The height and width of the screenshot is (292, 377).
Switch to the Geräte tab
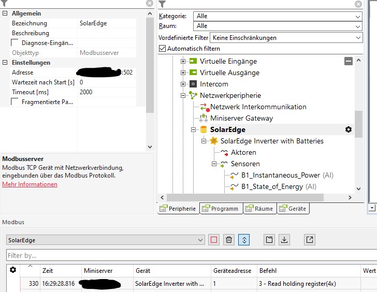[x=293, y=208]
